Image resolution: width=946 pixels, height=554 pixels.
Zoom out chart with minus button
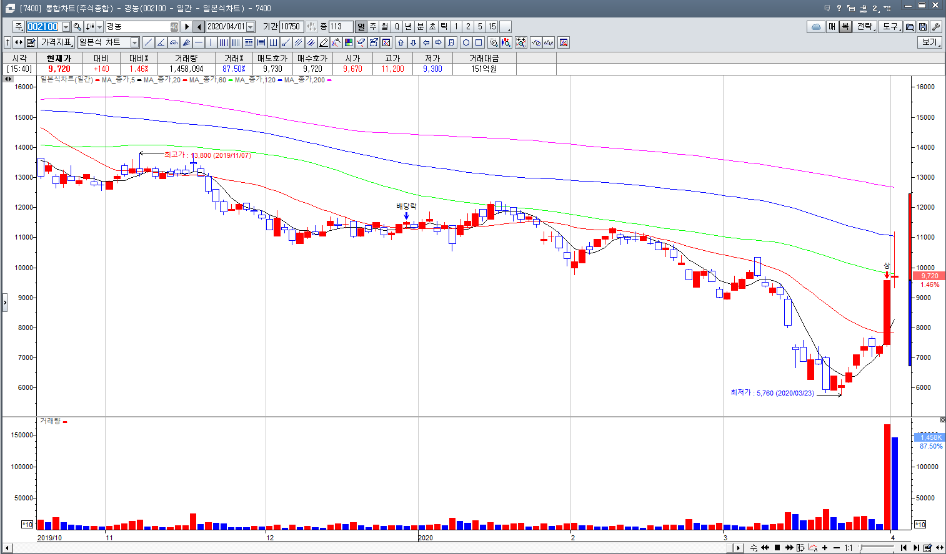(x=837, y=548)
